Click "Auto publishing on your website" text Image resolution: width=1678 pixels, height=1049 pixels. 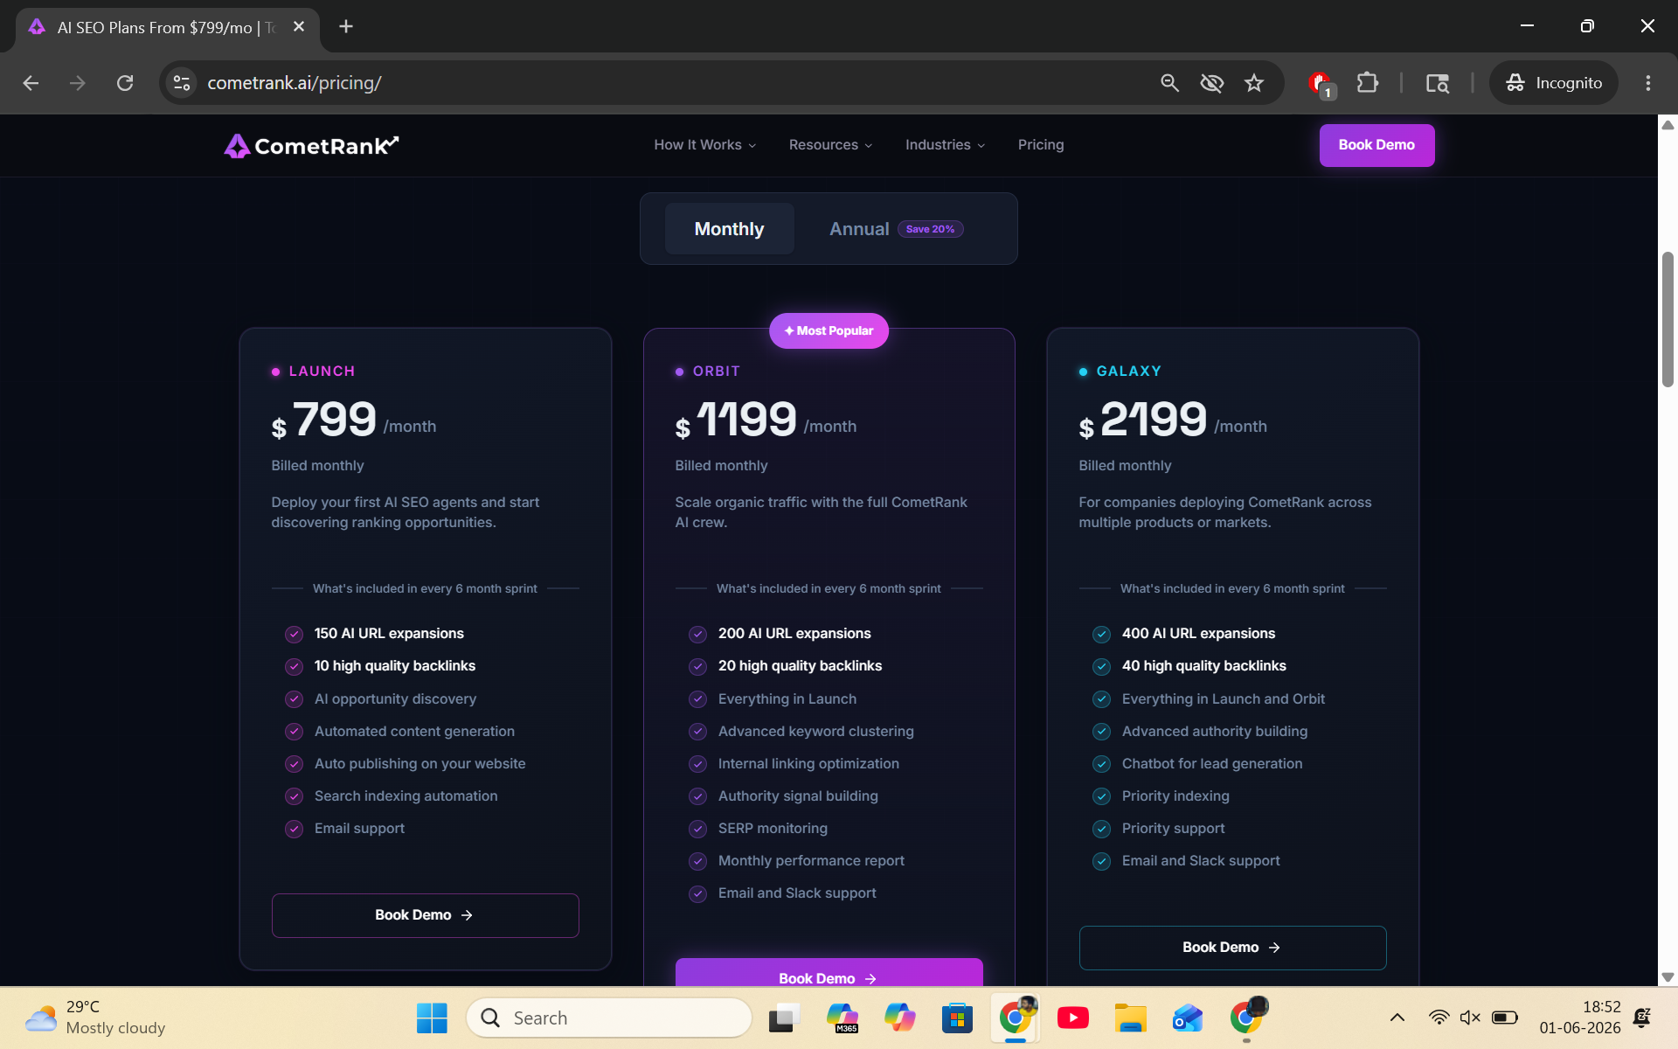[x=419, y=764]
